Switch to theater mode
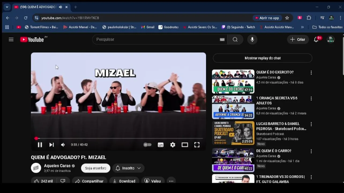344x193 pixels. [185, 145]
